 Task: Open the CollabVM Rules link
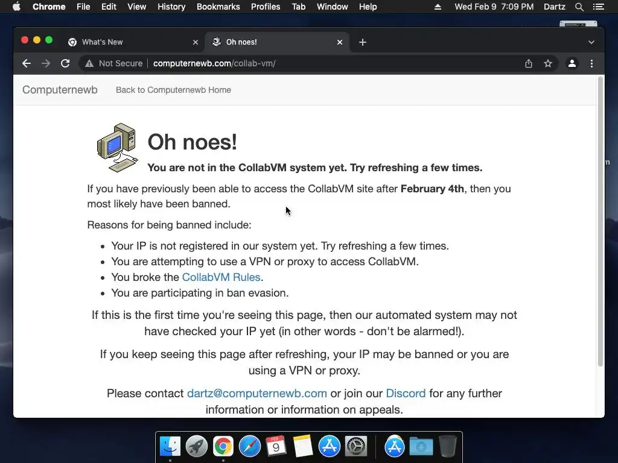[x=221, y=277]
